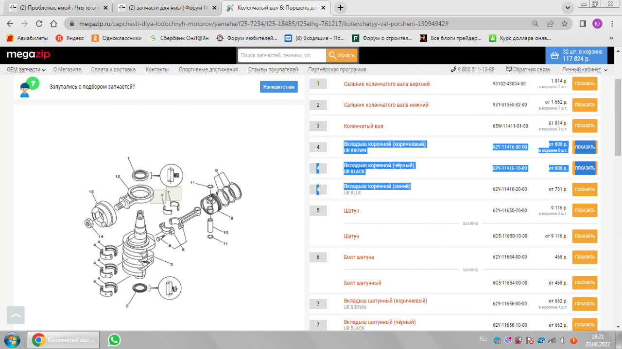
Task: Open browser side panel icon
Action: [583, 23]
